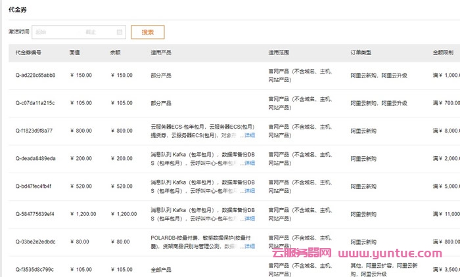Click the 余额 column header
Viewport: 460px width, 277px height.
[116, 53]
